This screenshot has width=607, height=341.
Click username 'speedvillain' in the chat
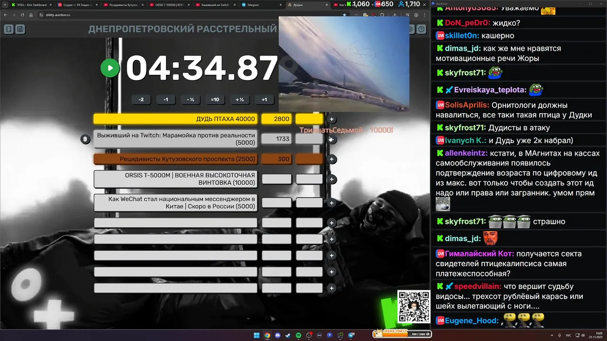[478, 287]
